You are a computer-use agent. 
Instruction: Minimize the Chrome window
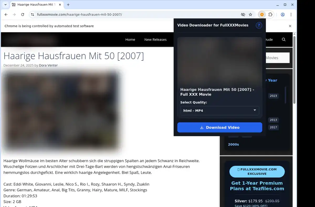278,5
